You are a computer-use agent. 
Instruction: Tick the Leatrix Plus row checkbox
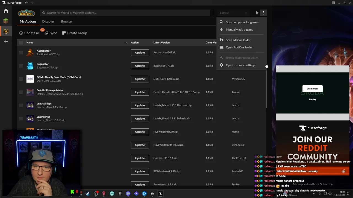(21, 119)
